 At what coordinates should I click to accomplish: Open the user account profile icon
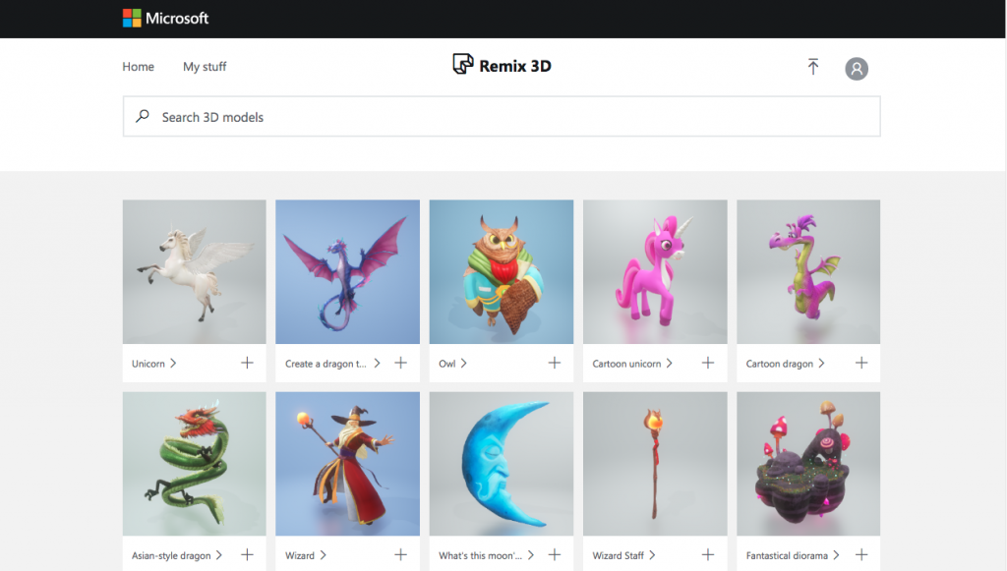[857, 68]
